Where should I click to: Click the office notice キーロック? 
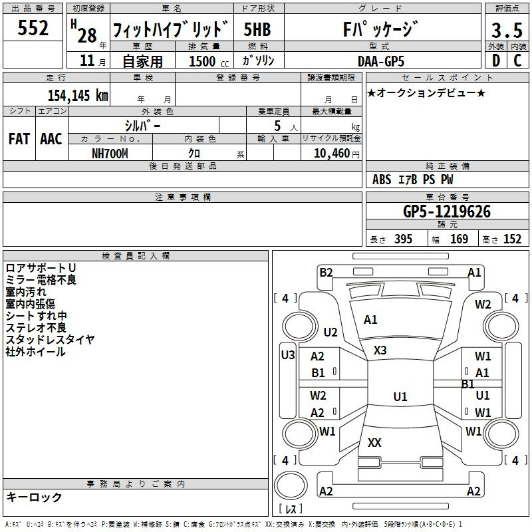(34, 497)
